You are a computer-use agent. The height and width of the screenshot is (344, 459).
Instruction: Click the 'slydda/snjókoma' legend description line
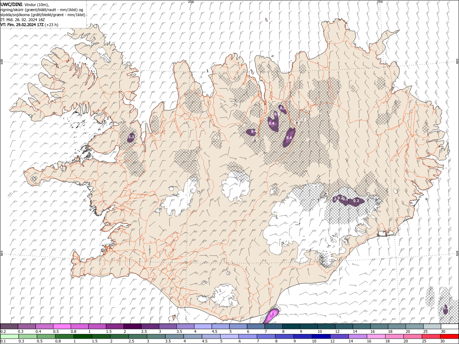(43, 15)
